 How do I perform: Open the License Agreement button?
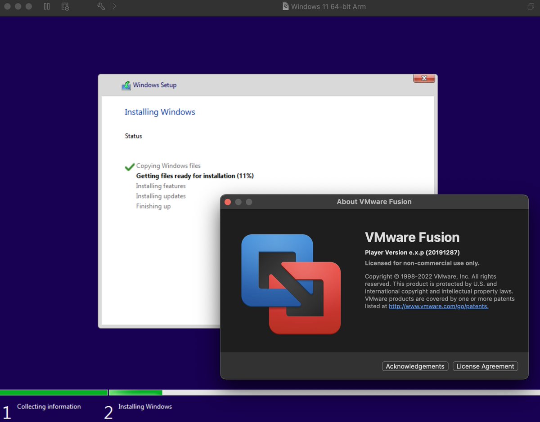485,366
